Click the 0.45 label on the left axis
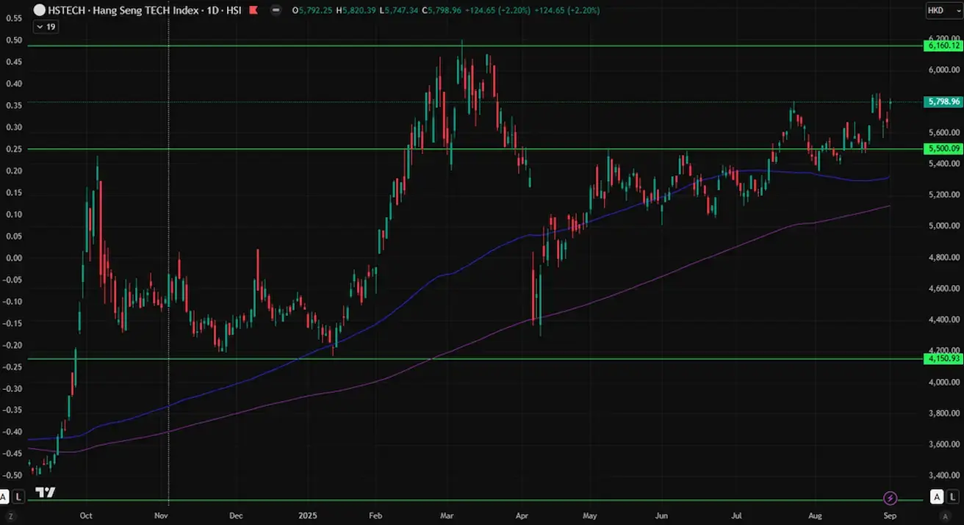 pyautogui.click(x=13, y=62)
